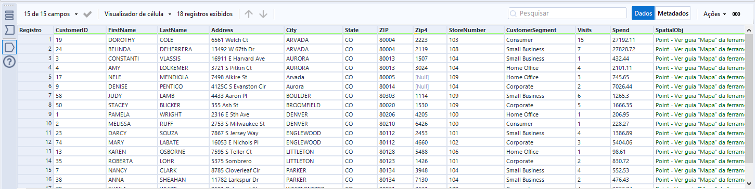The height and width of the screenshot is (189, 755).
Task: Select record number 10 row header
Action: 35,124
